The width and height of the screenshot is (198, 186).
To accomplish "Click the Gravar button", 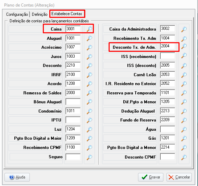I will tap(151, 177).
